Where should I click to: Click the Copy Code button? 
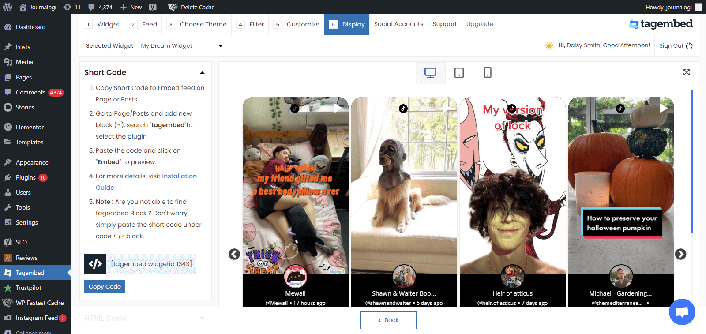pos(105,287)
